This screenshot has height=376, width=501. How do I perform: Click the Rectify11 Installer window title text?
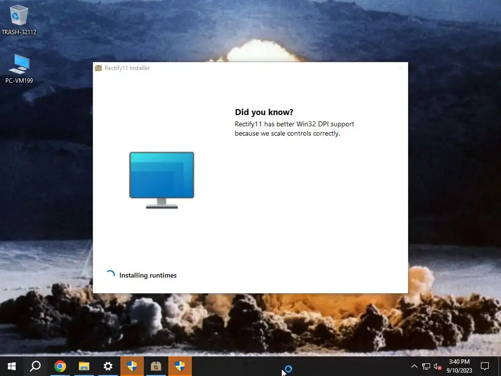tap(127, 68)
